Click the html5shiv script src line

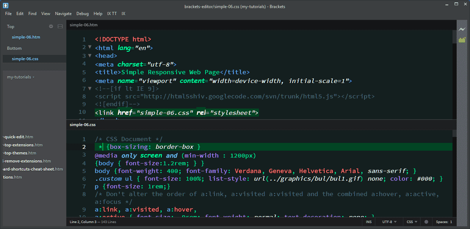235,97
